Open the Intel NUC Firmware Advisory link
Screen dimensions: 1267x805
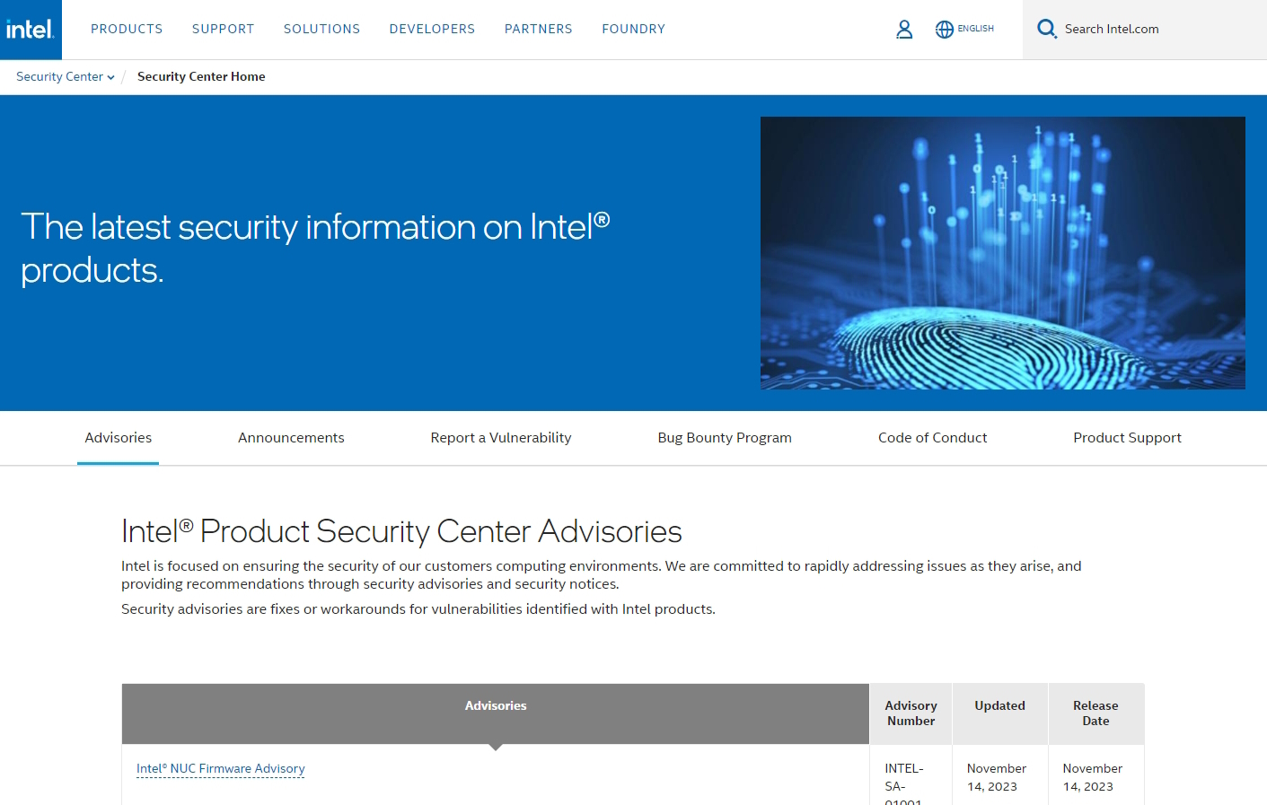[x=220, y=768]
